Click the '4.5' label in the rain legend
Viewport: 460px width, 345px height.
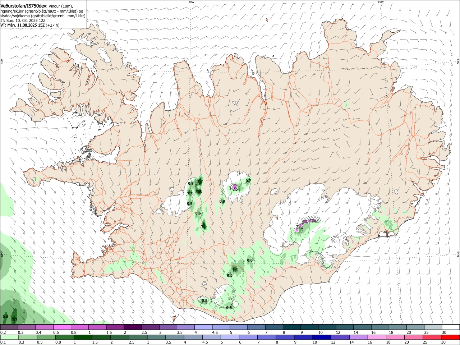204,342
